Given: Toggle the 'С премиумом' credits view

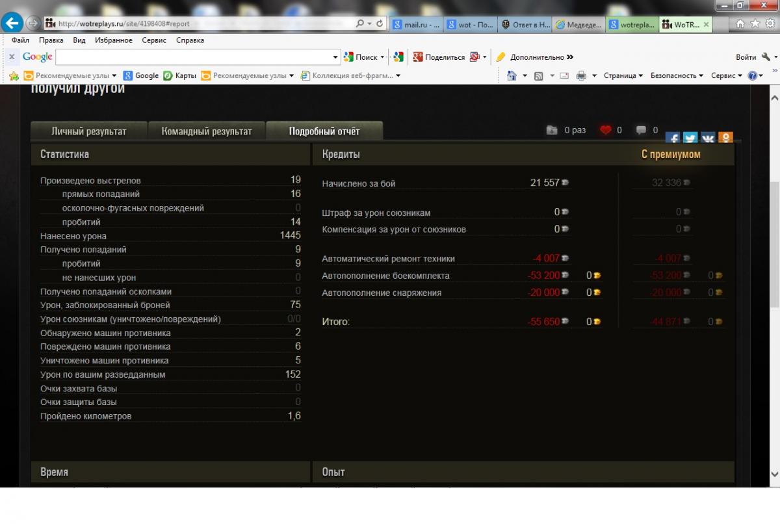Looking at the screenshot, I should pyautogui.click(x=671, y=155).
